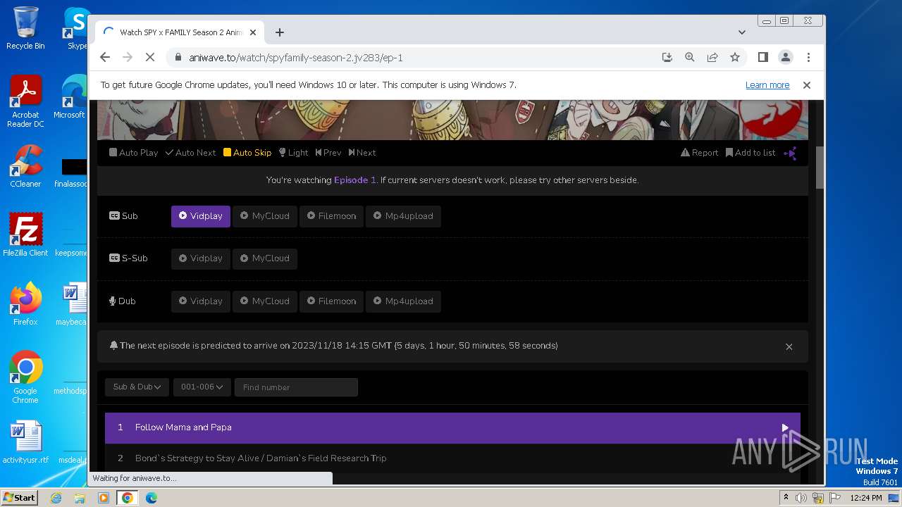Click the Chrome back arrow
Viewport: 902px width, 507px height.
click(x=105, y=58)
